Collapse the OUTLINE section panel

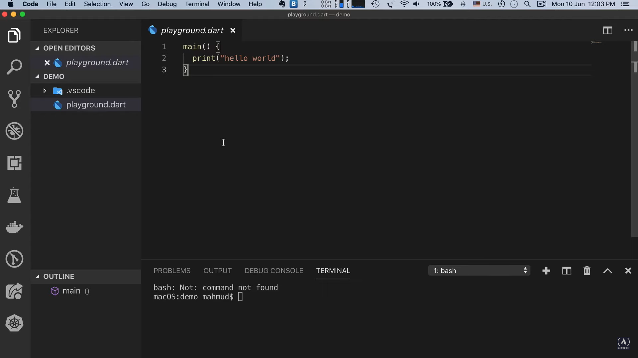37,276
